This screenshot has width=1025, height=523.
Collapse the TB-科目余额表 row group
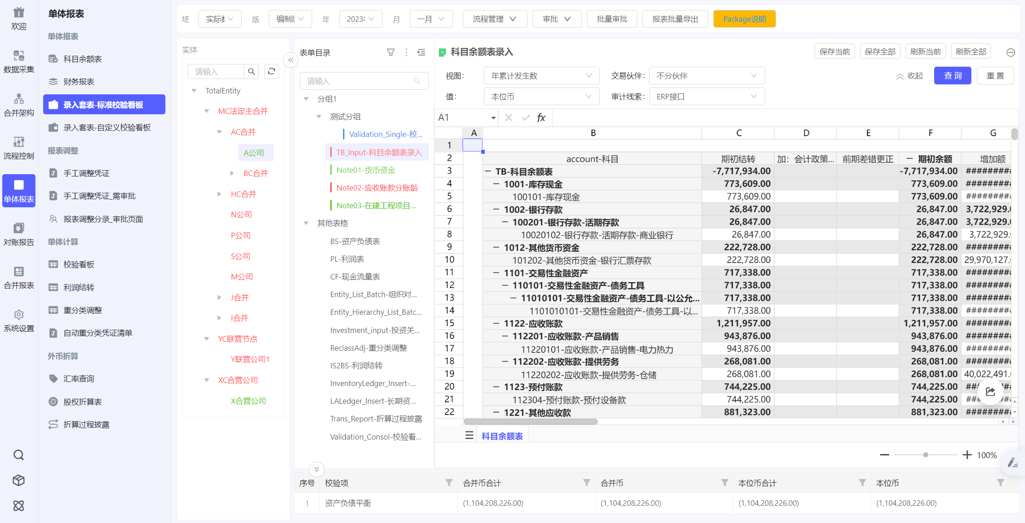coord(488,171)
